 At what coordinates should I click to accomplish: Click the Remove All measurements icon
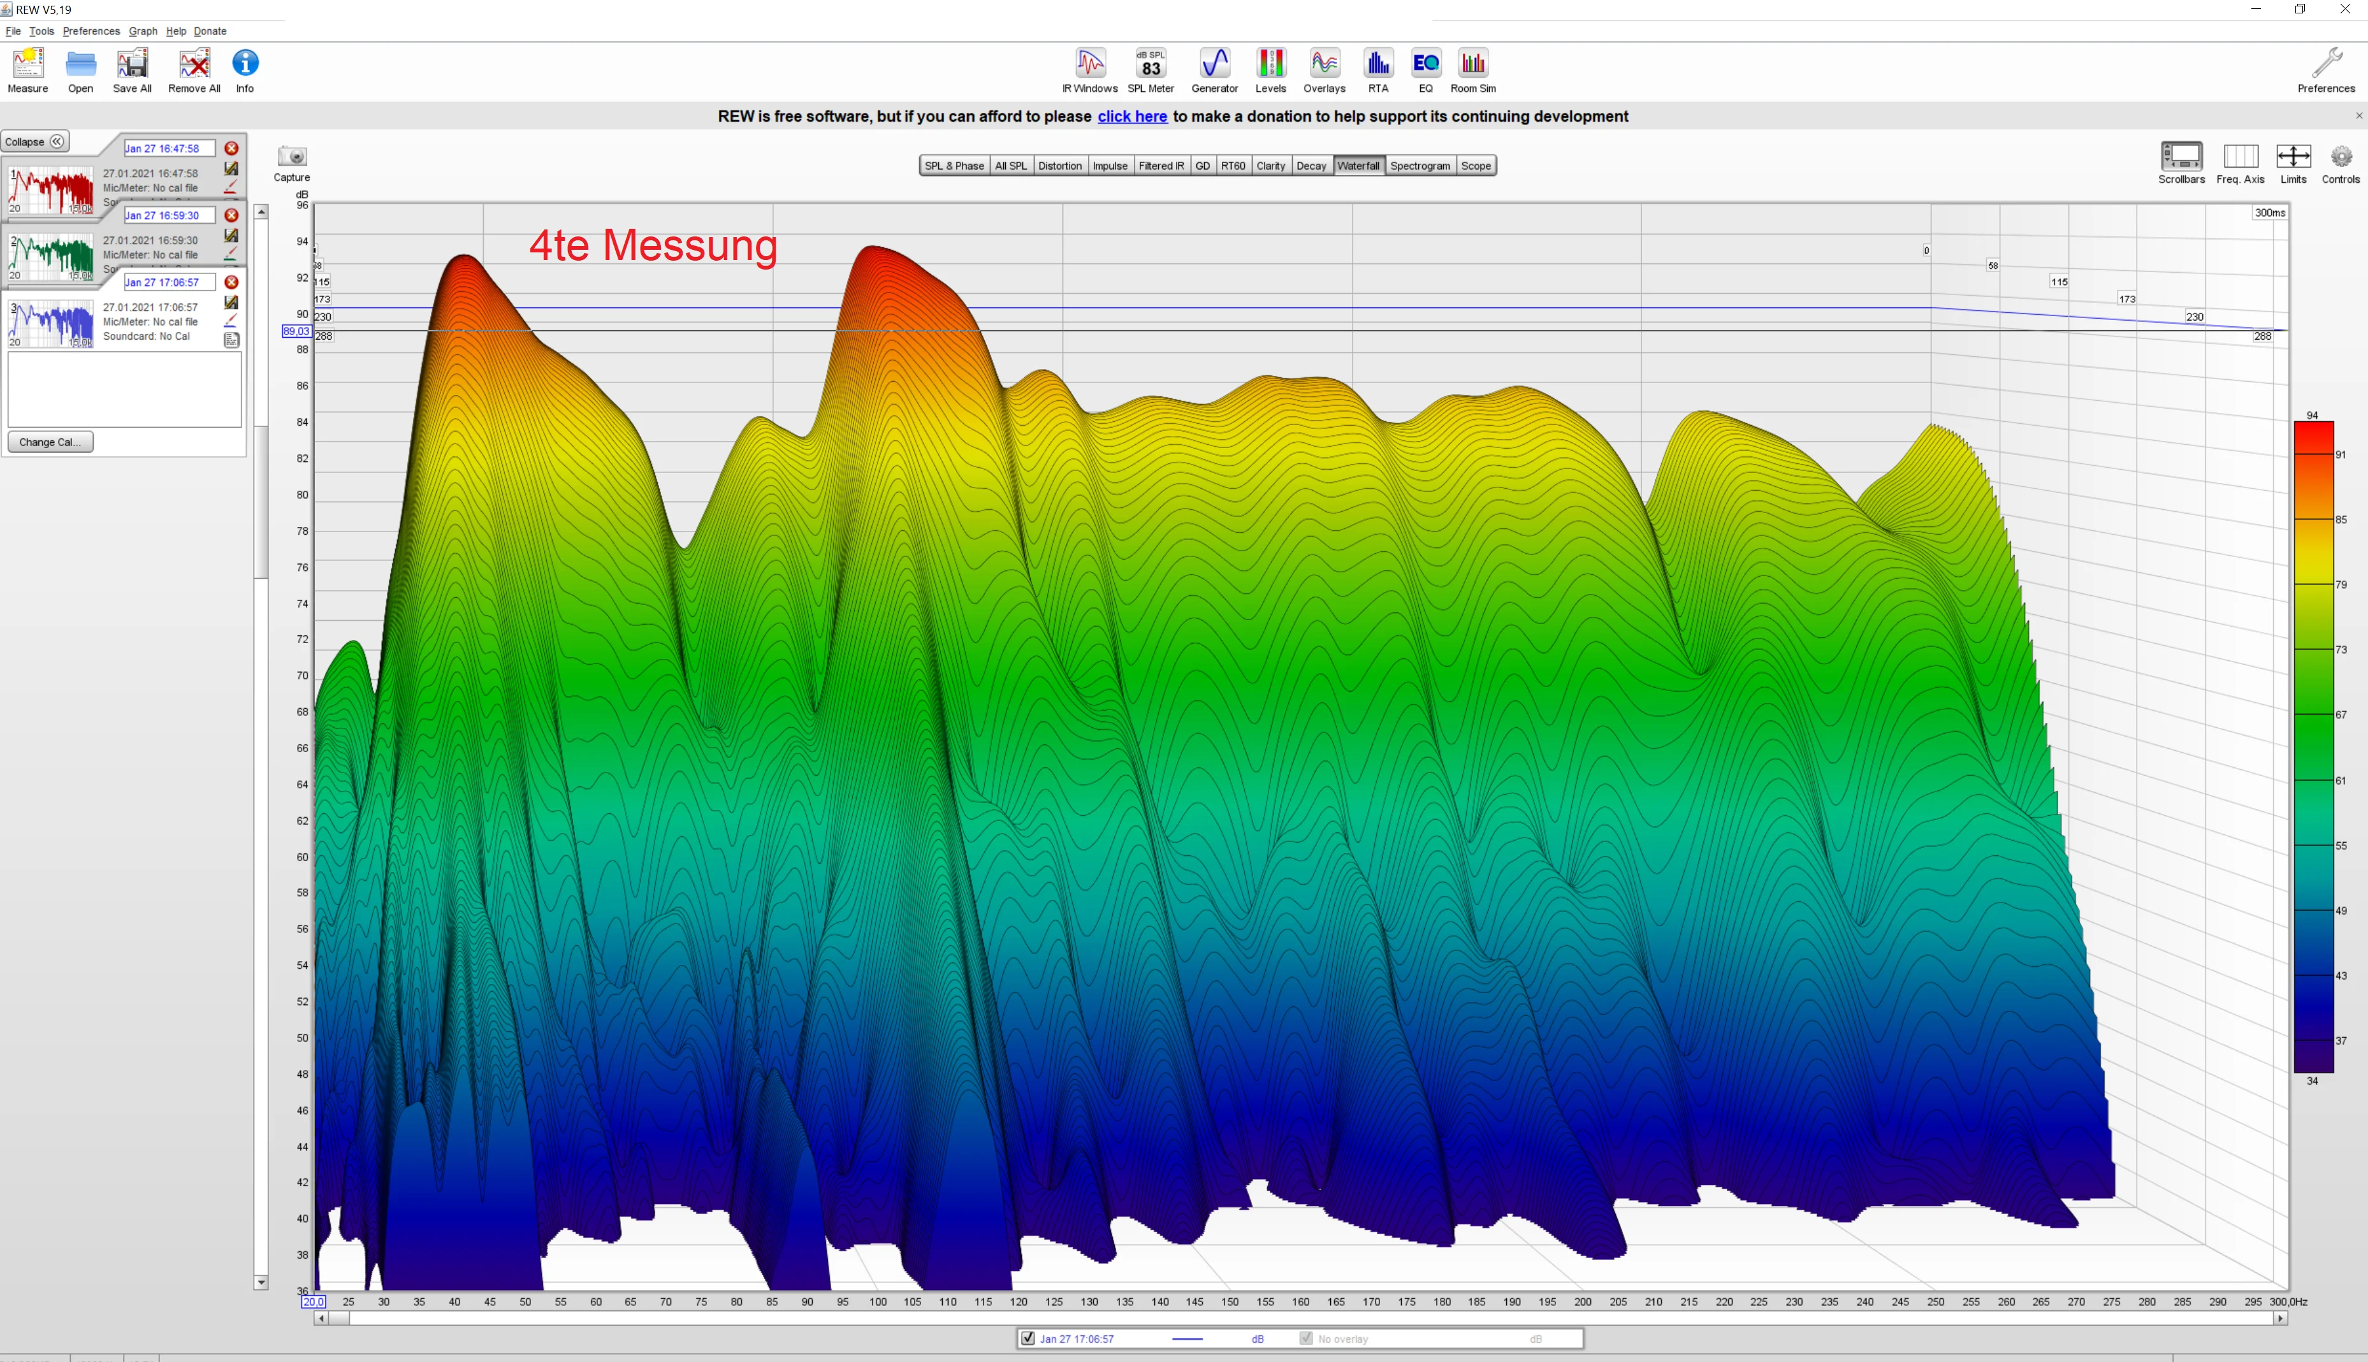(194, 71)
